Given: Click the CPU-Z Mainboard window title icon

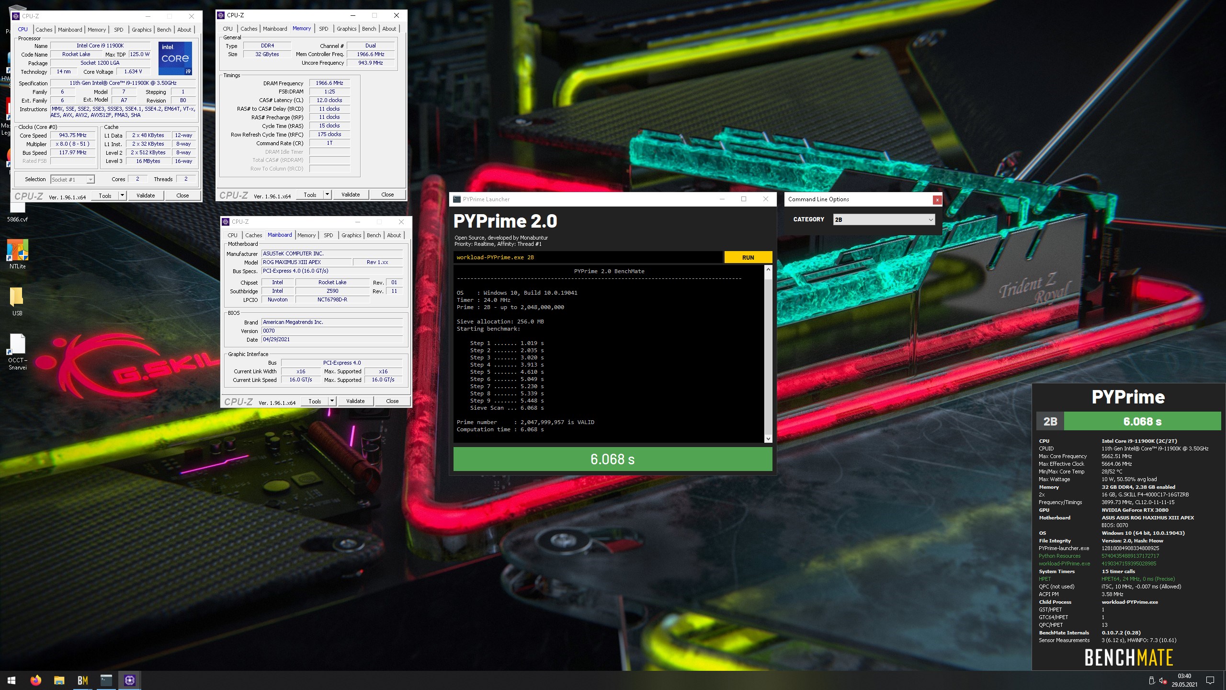Looking at the screenshot, I should [x=226, y=222].
